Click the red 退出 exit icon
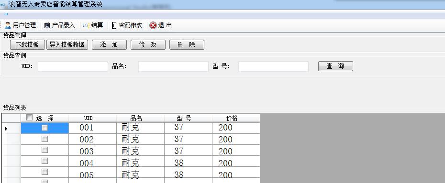Viewport: 445px width, 183px height. click(153, 25)
